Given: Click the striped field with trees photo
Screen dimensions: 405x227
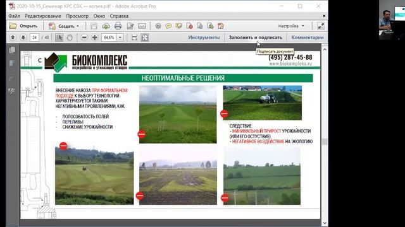Looking at the screenshot, I should click(x=178, y=115).
